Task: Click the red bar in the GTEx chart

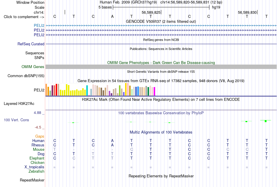Action: tap(56, 90)
